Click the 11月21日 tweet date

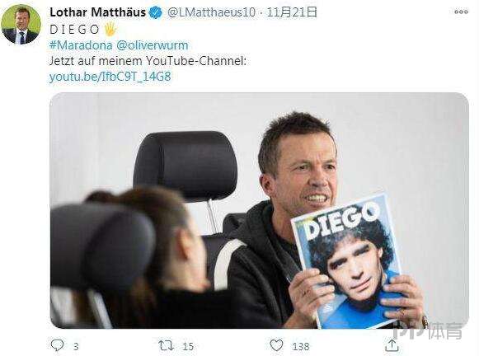click(292, 12)
